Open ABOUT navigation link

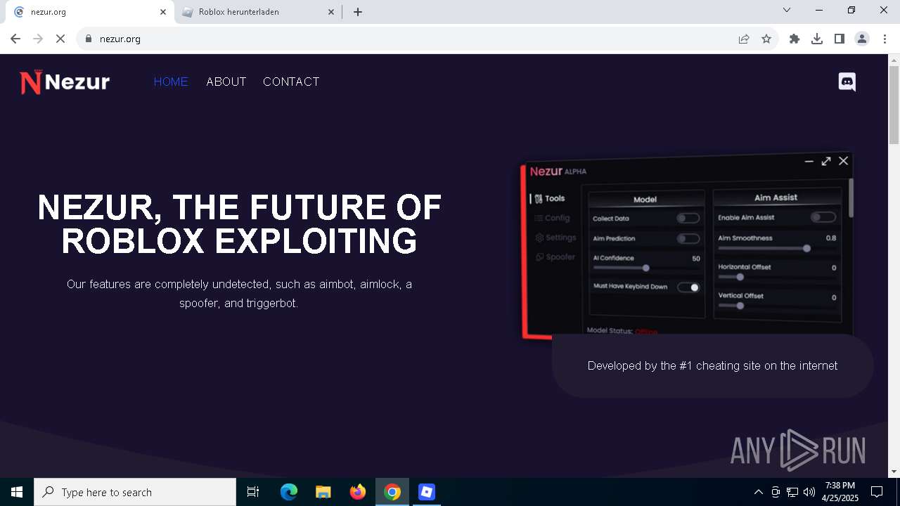point(226,82)
